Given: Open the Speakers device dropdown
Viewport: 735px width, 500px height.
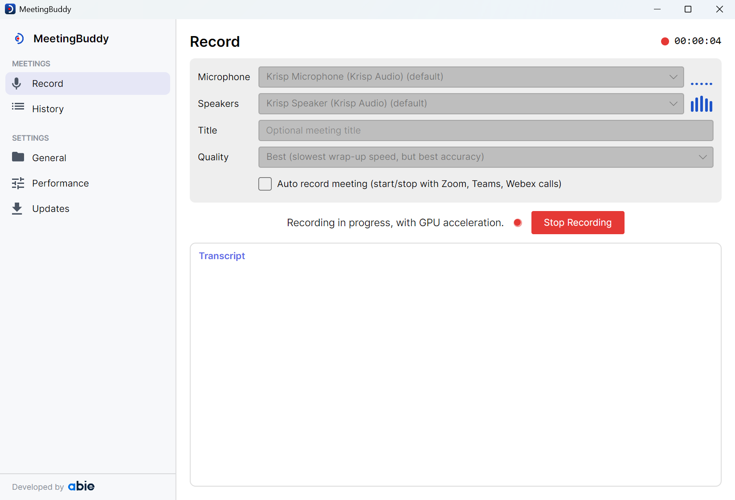Looking at the screenshot, I should tap(471, 104).
